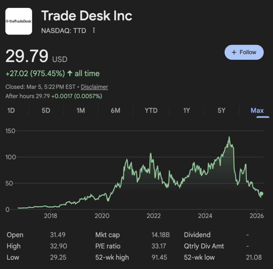
Task: Click the Mkt cap label
Action: pyautogui.click(x=107, y=235)
